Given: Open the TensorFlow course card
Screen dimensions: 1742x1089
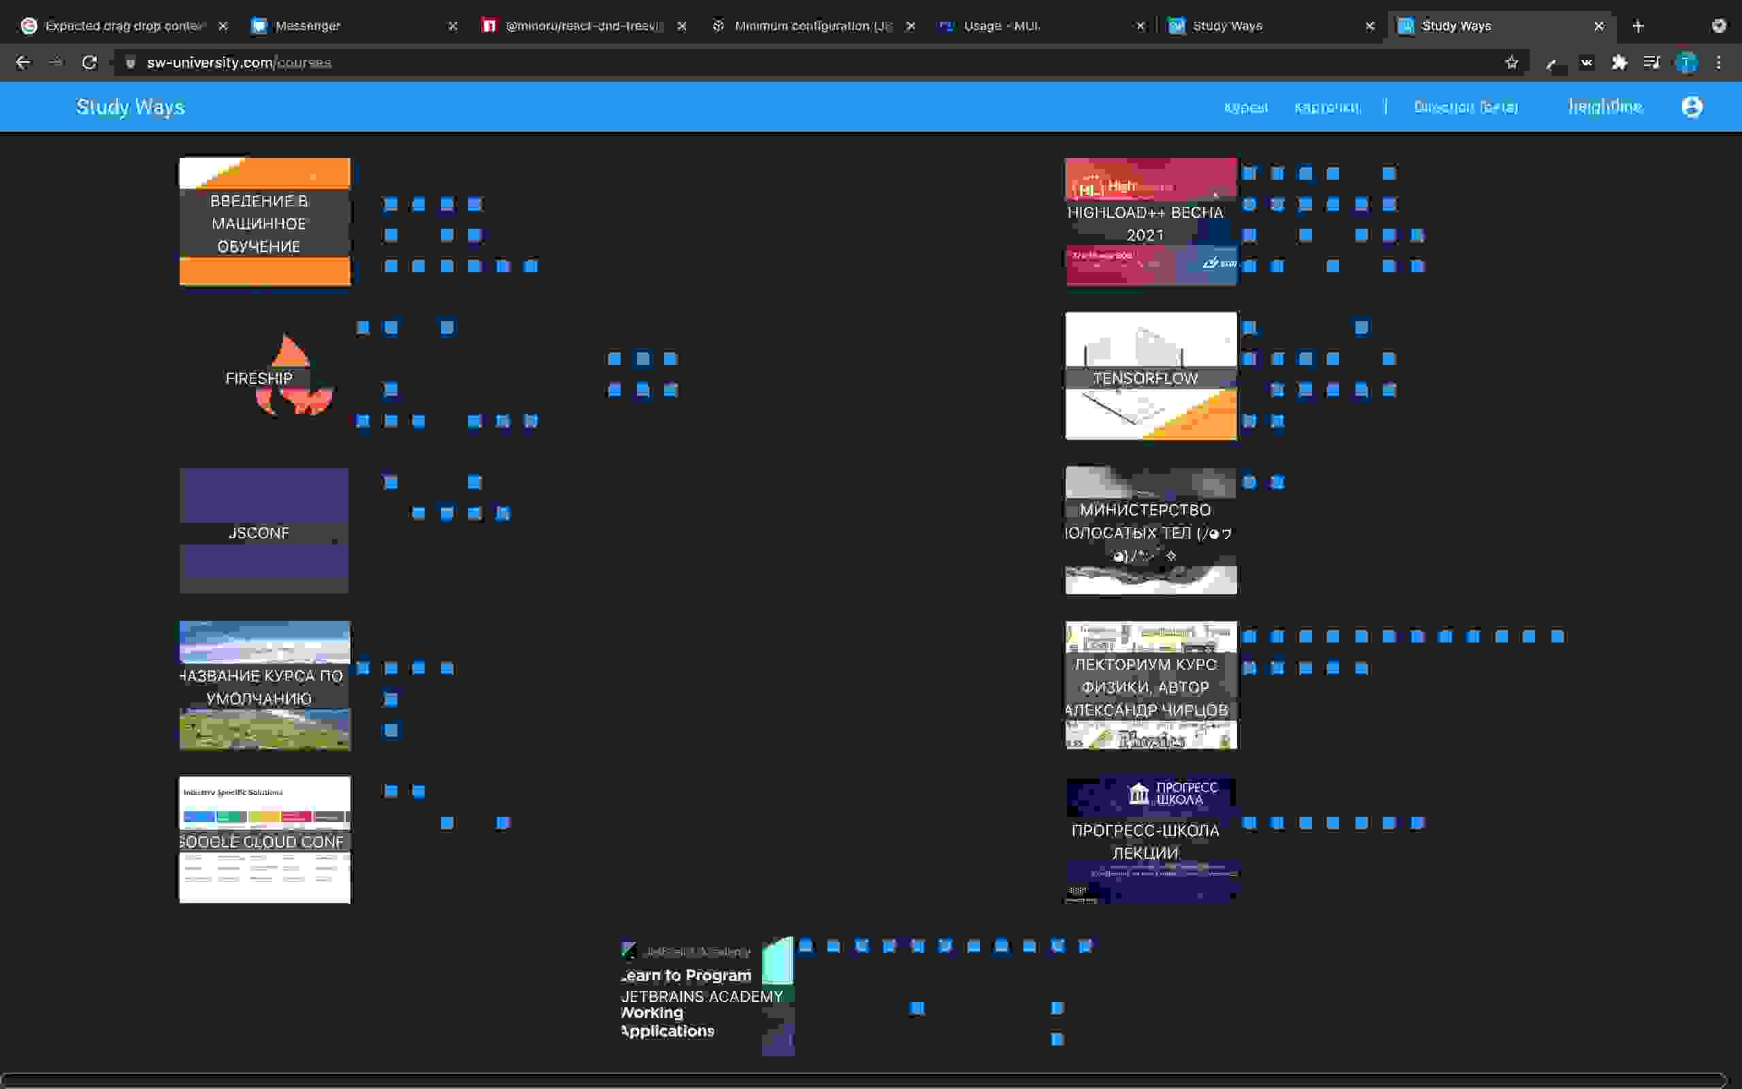Looking at the screenshot, I should pyautogui.click(x=1151, y=376).
